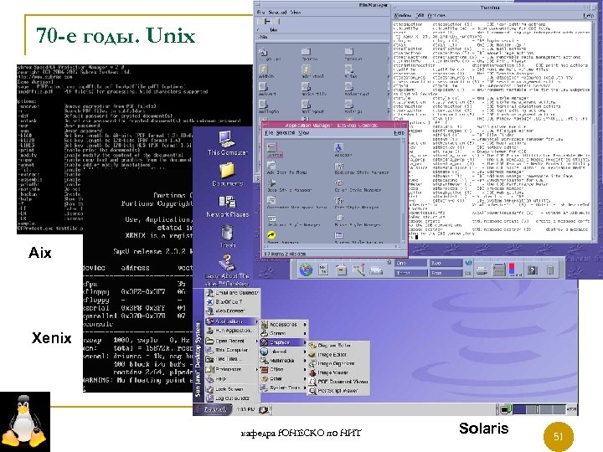Launch Image Viewer from Graphics menu
The width and height of the screenshot is (603, 452).
[338, 372]
